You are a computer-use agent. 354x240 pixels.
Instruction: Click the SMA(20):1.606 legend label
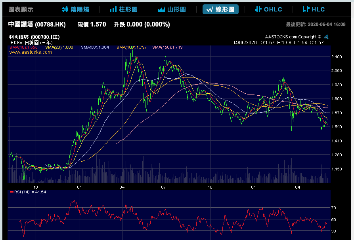click(59, 47)
